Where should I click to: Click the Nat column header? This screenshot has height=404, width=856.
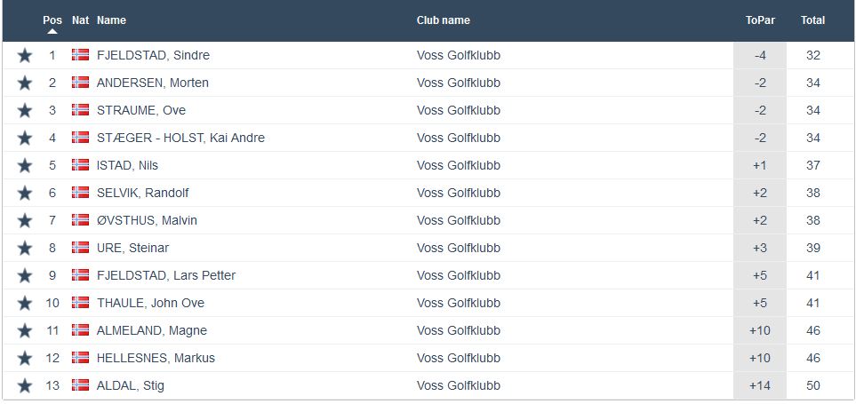tap(80, 20)
